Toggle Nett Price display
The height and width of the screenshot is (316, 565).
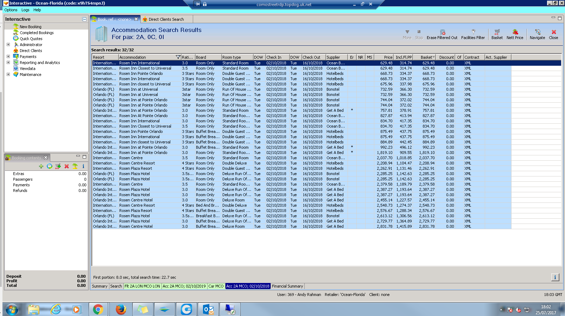coord(515,34)
